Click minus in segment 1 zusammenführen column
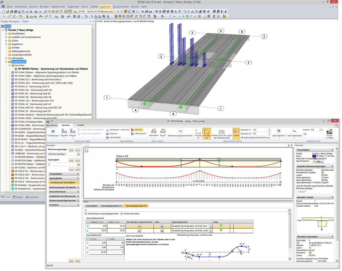The width and height of the screenshot is (342, 271). (x=139, y=226)
